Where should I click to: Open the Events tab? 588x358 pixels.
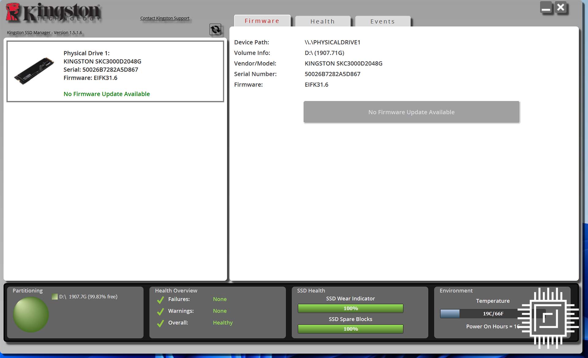click(383, 21)
